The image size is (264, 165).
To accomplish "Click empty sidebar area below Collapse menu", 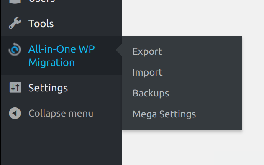I will (62, 145).
